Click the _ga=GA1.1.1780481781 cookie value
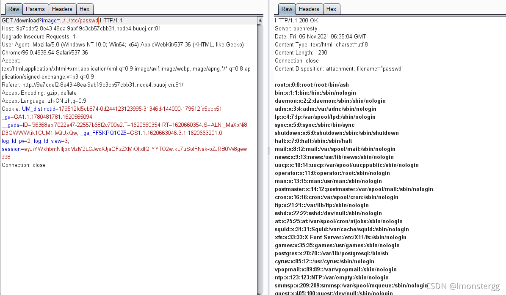Viewport: 506px width, 295px height. 48,117
